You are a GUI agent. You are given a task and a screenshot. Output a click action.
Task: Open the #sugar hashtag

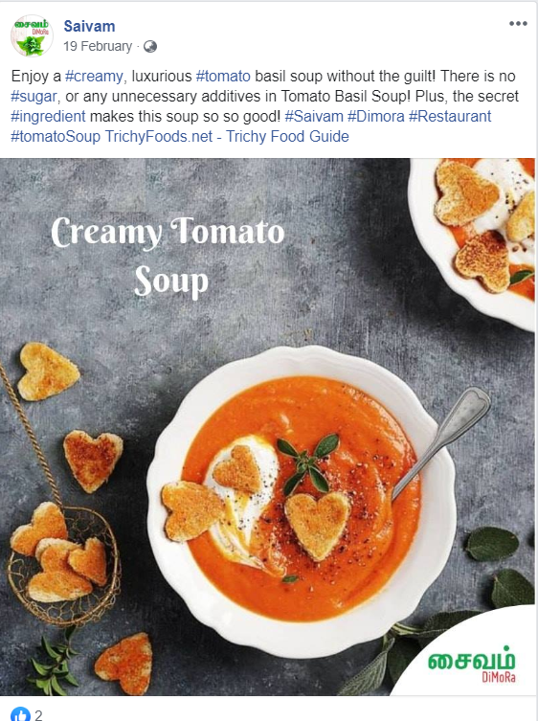(x=34, y=97)
